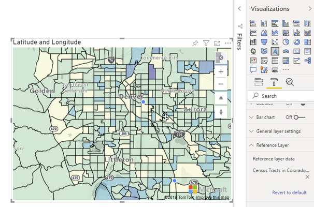Select the Q&A speech bubble visual

253,69
